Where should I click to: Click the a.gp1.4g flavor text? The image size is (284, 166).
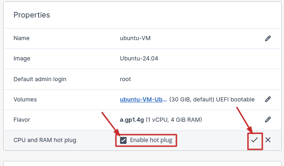pyautogui.click(x=132, y=120)
